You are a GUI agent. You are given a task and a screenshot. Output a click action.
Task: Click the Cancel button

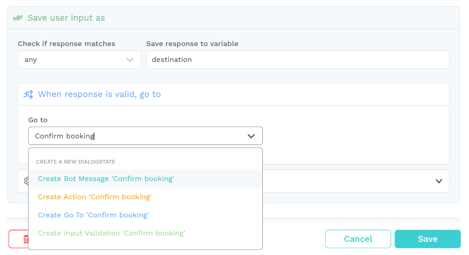pos(358,239)
